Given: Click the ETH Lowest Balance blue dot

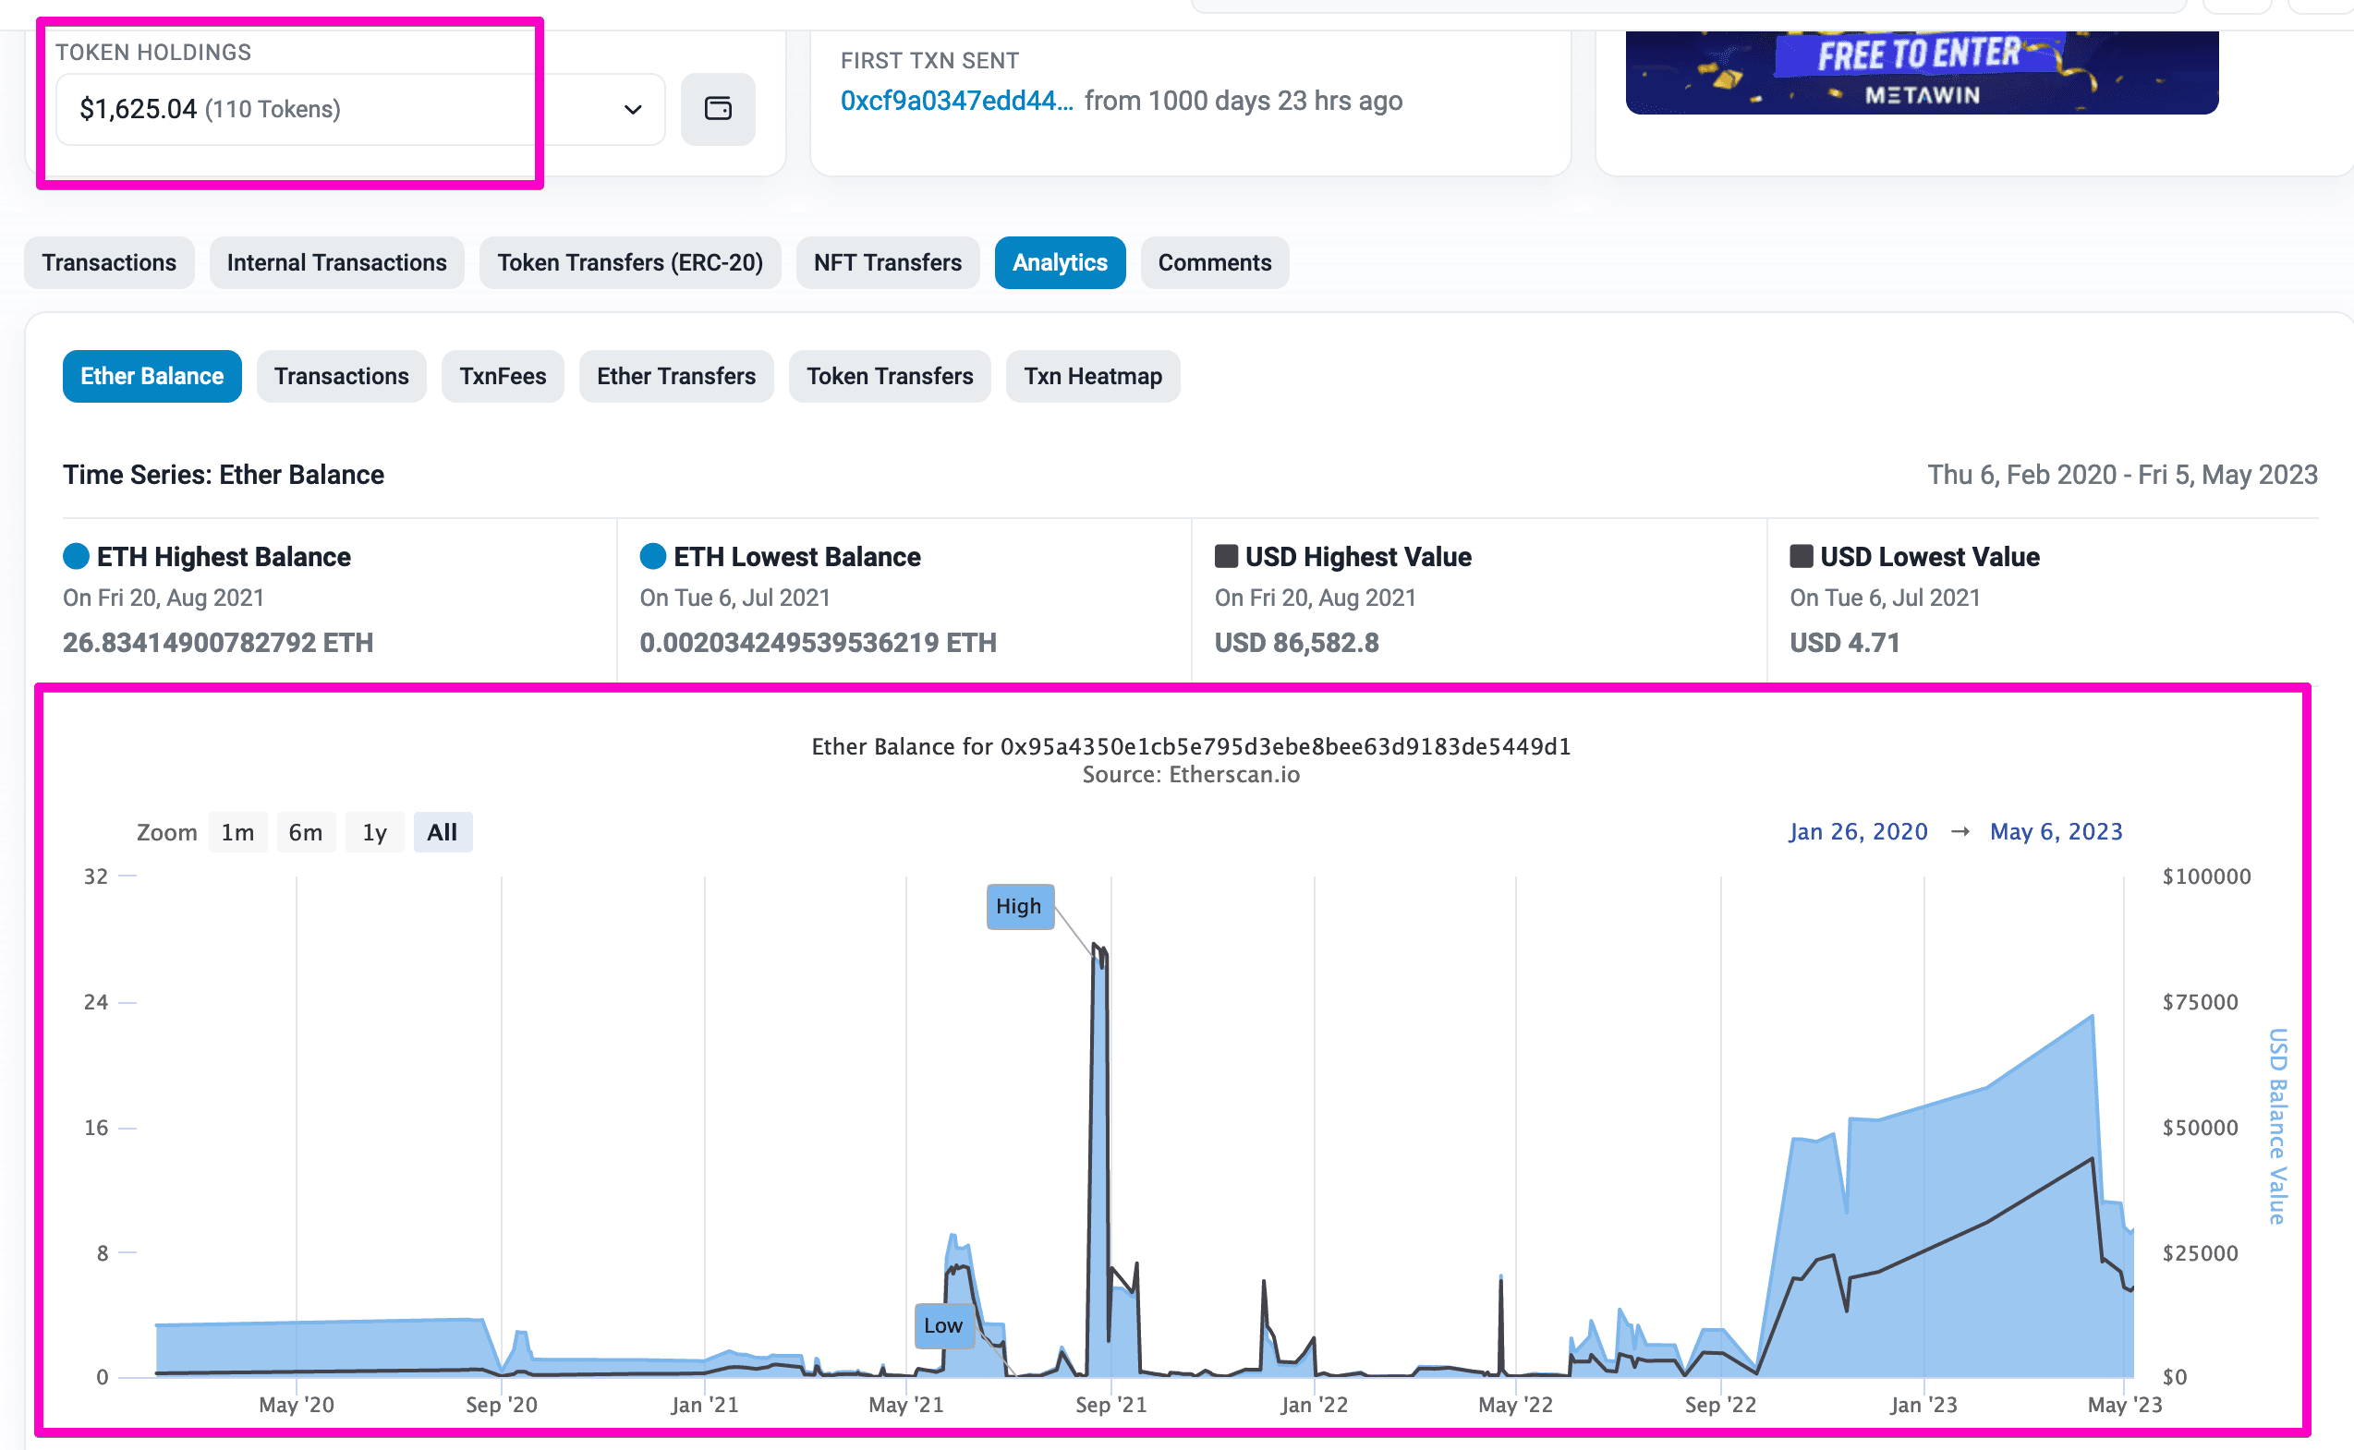Looking at the screenshot, I should click(652, 556).
